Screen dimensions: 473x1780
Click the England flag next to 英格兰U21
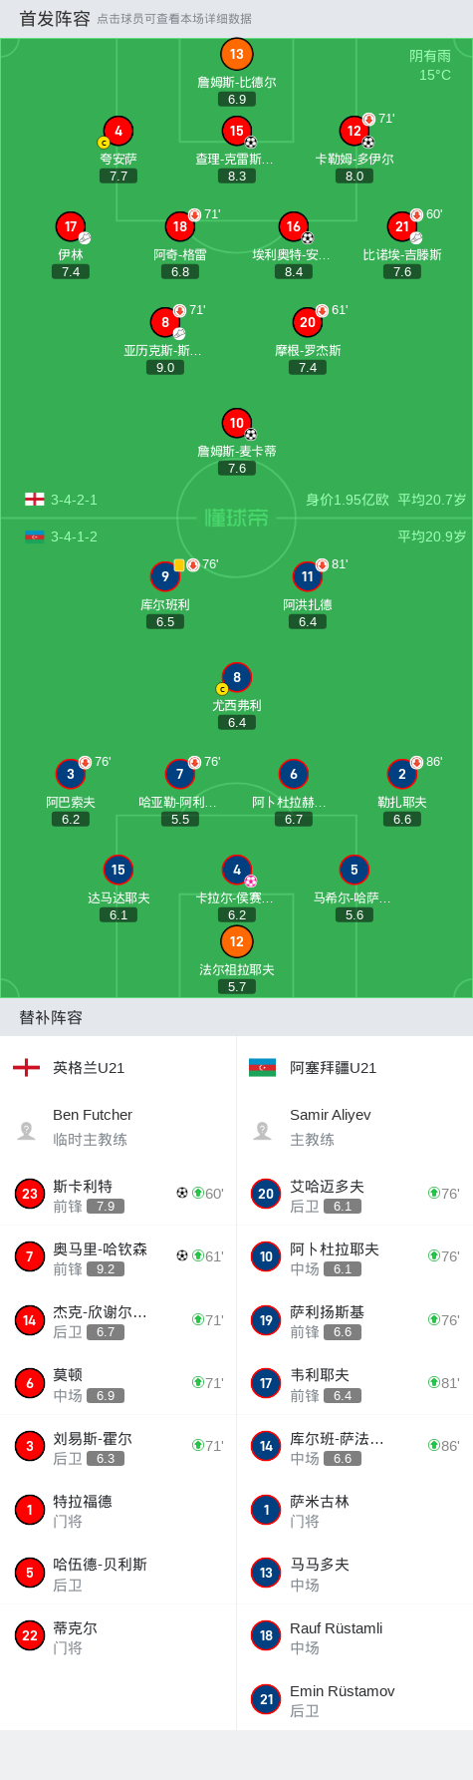pyautogui.click(x=26, y=1067)
